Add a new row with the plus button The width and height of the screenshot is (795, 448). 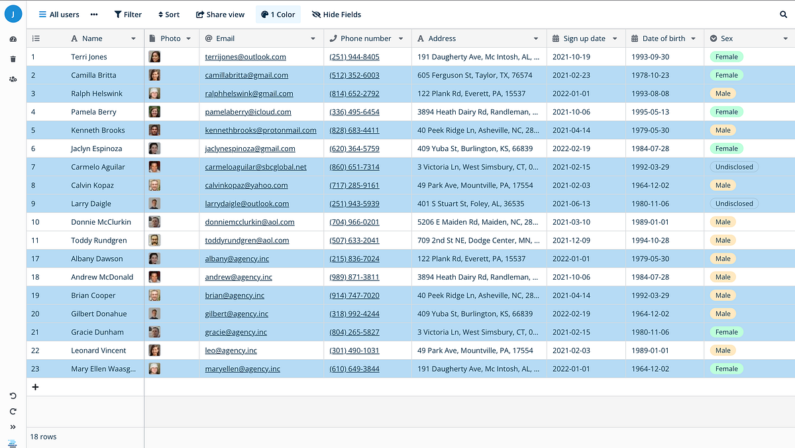click(35, 386)
